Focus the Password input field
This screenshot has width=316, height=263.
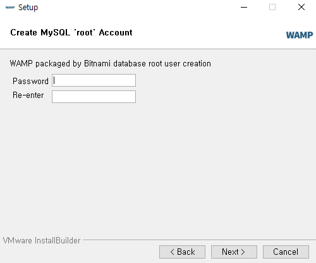(94, 80)
